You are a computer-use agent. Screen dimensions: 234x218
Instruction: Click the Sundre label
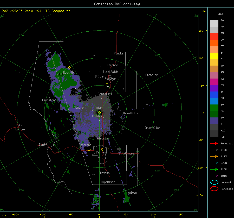pyautogui.click(x=79, y=107)
